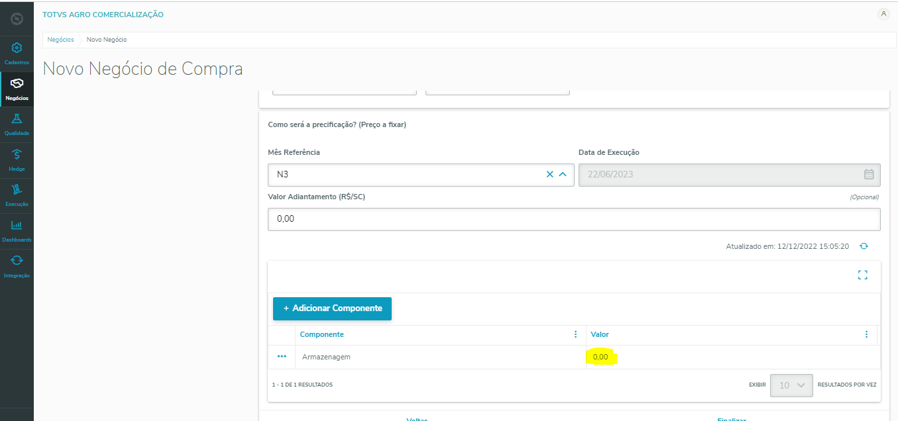Open the TOTVS logo at sidebar top

click(x=17, y=18)
